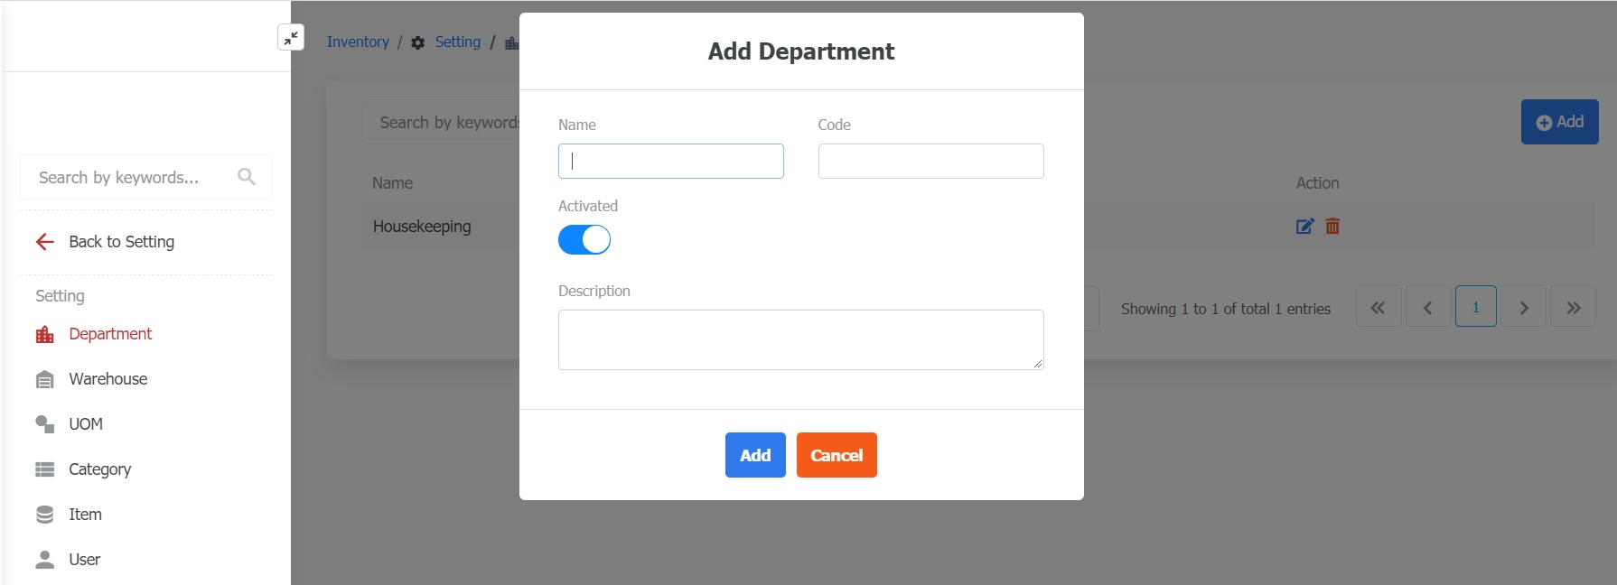Click the UOM icon in sidebar
The width and height of the screenshot is (1617, 585).
pos(44,424)
